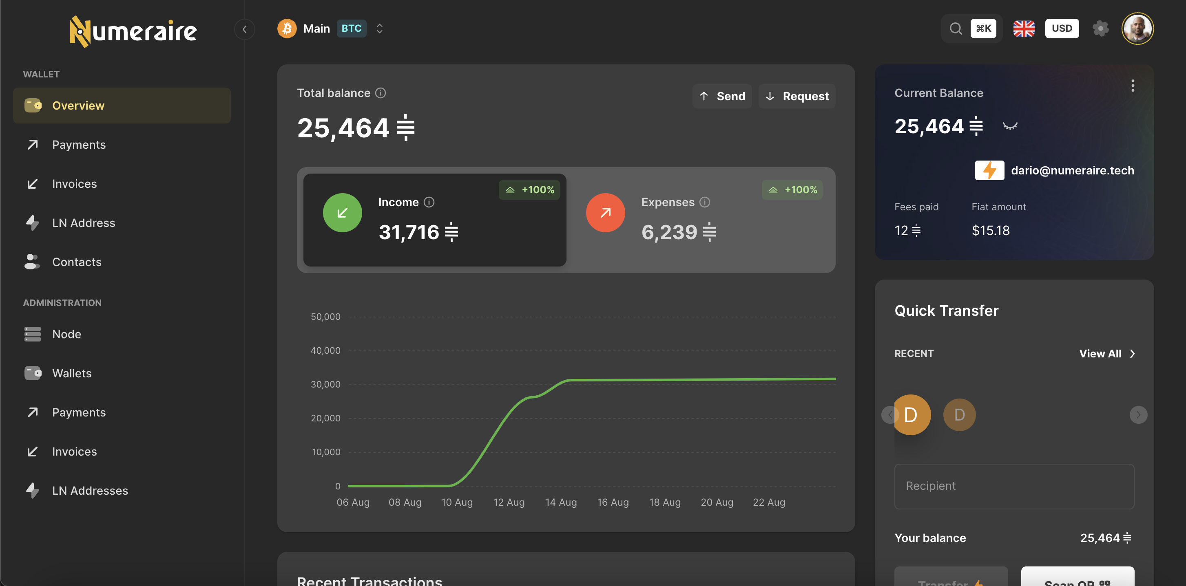Open the user profile avatar

pyautogui.click(x=1137, y=29)
